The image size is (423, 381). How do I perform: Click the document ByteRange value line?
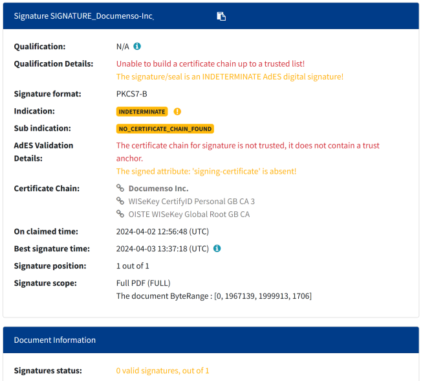213,296
